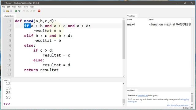Close the Shell panel tab
Viewport: 196px width, 110px height.
(9, 80)
